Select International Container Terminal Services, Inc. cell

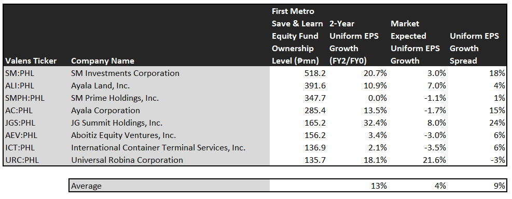[158, 148]
